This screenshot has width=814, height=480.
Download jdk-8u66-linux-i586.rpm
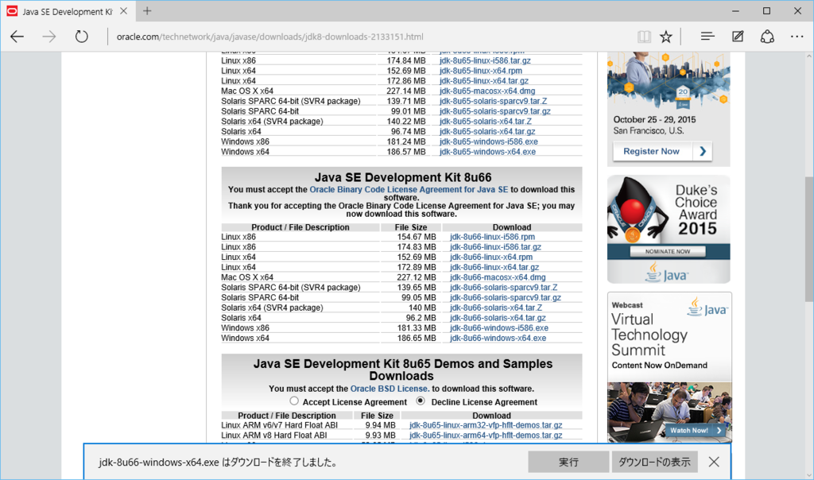click(x=492, y=237)
